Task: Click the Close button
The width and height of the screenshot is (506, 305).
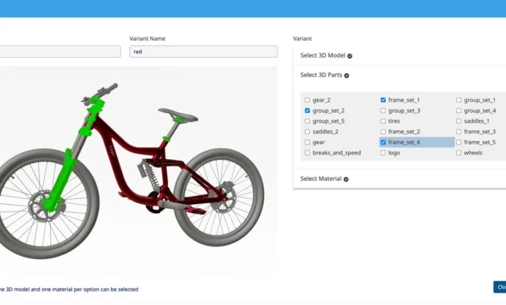Action: 500,287
